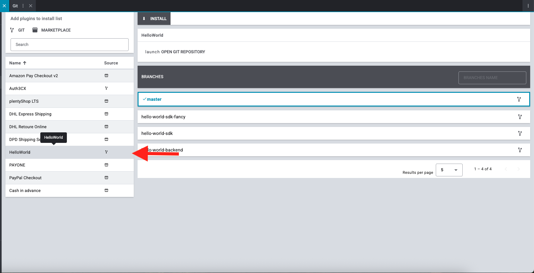Select the hello-world-sdk branch
The height and width of the screenshot is (273, 534).
pyautogui.click(x=334, y=133)
